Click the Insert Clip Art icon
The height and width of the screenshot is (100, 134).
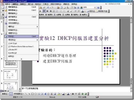pos(52,94)
